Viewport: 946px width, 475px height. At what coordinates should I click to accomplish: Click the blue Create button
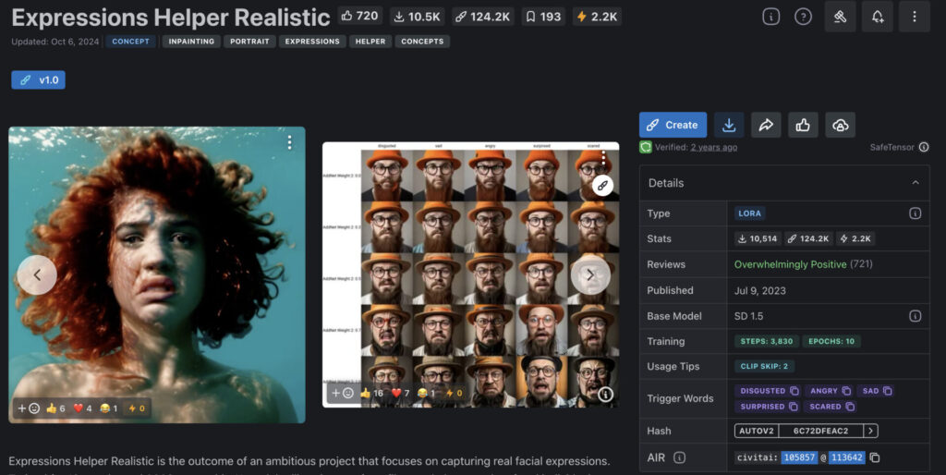coord(673,125)
